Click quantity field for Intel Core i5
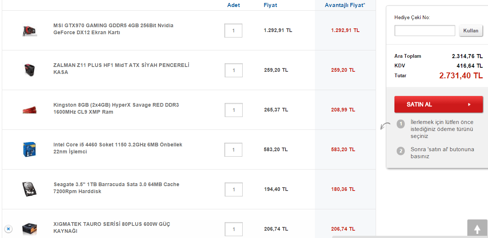Image resolution: width=488 pixels, height=238 pixels. tap(234, 150)
